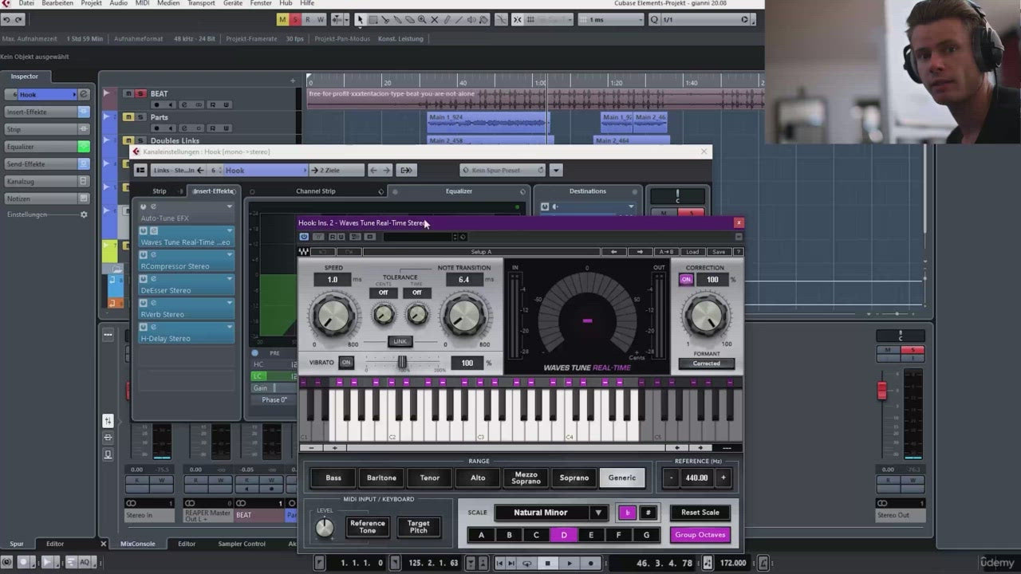Open the Transport menu
This screenshot has width=1021, height=574.
[201, 3]
